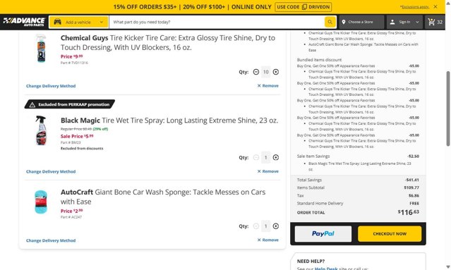This screenshot has width=451, height=270.
Task: Click the CHECKOUT NOW button
Action: 390,234
